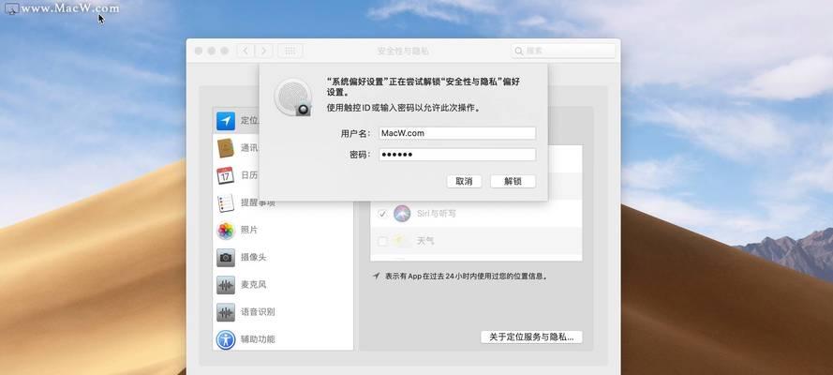Select 语音识别 text row in sidebar
The height and width of the screenshot is (375, 833).
pos(258,312)
